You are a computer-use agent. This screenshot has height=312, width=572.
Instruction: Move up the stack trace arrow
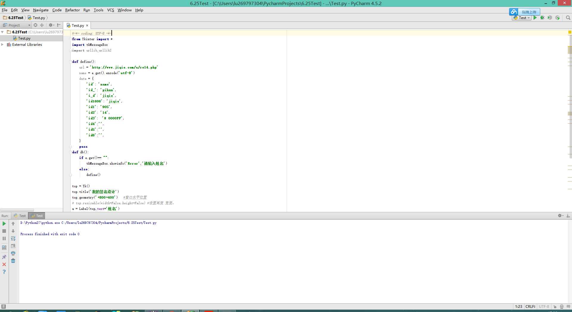(13, 224)
